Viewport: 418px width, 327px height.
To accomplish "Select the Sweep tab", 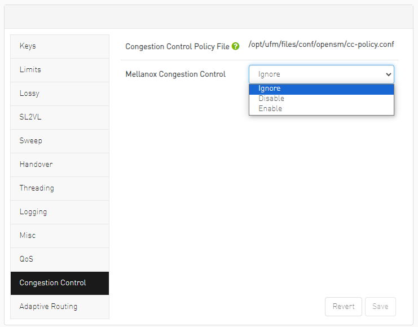I will click(x=60, y=141).
